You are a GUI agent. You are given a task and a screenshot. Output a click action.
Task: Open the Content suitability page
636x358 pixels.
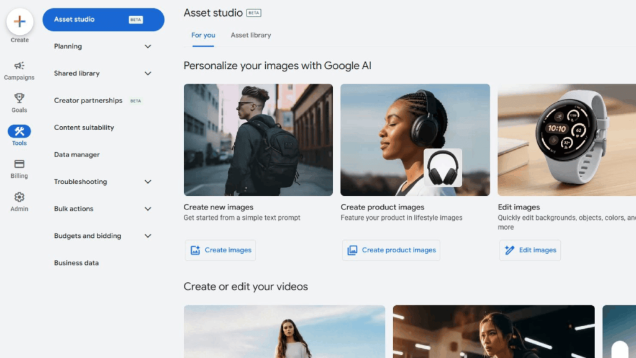tap(84, 127)
